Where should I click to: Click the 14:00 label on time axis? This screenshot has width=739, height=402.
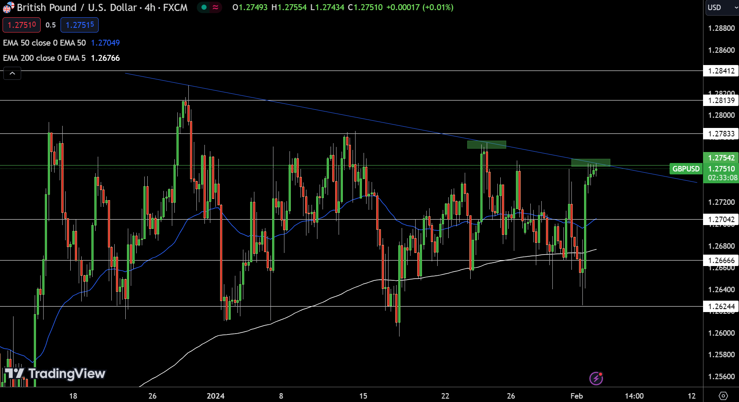[634, 396]
